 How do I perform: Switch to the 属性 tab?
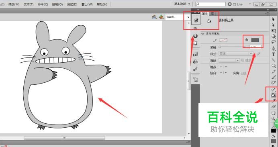coord(204,14)
